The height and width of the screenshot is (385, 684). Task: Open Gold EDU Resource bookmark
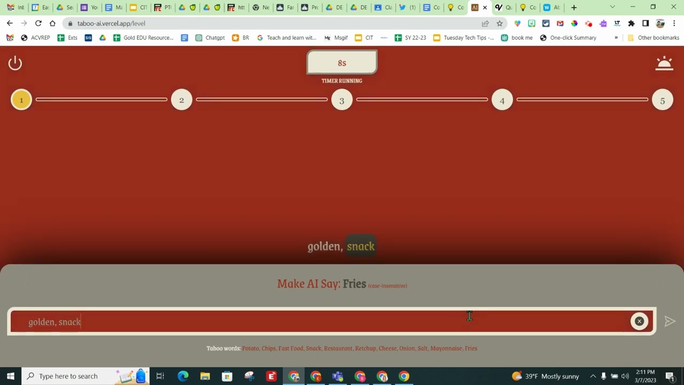(x=143, y=38)
